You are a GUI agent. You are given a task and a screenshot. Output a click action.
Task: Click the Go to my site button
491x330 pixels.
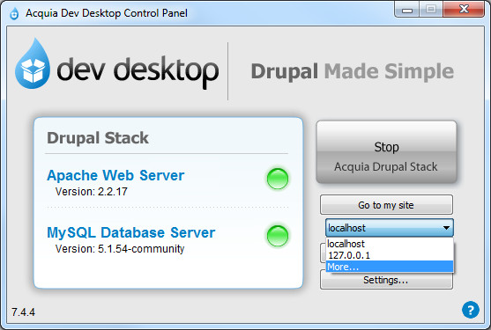(x=386, y=205)
